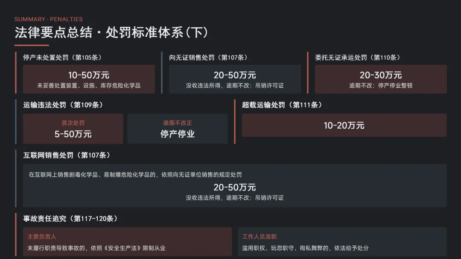Screen dimensions: 461x259
Task: Select the 运输违法处罚 (第109条) heading
Action: tap(63, 105)
